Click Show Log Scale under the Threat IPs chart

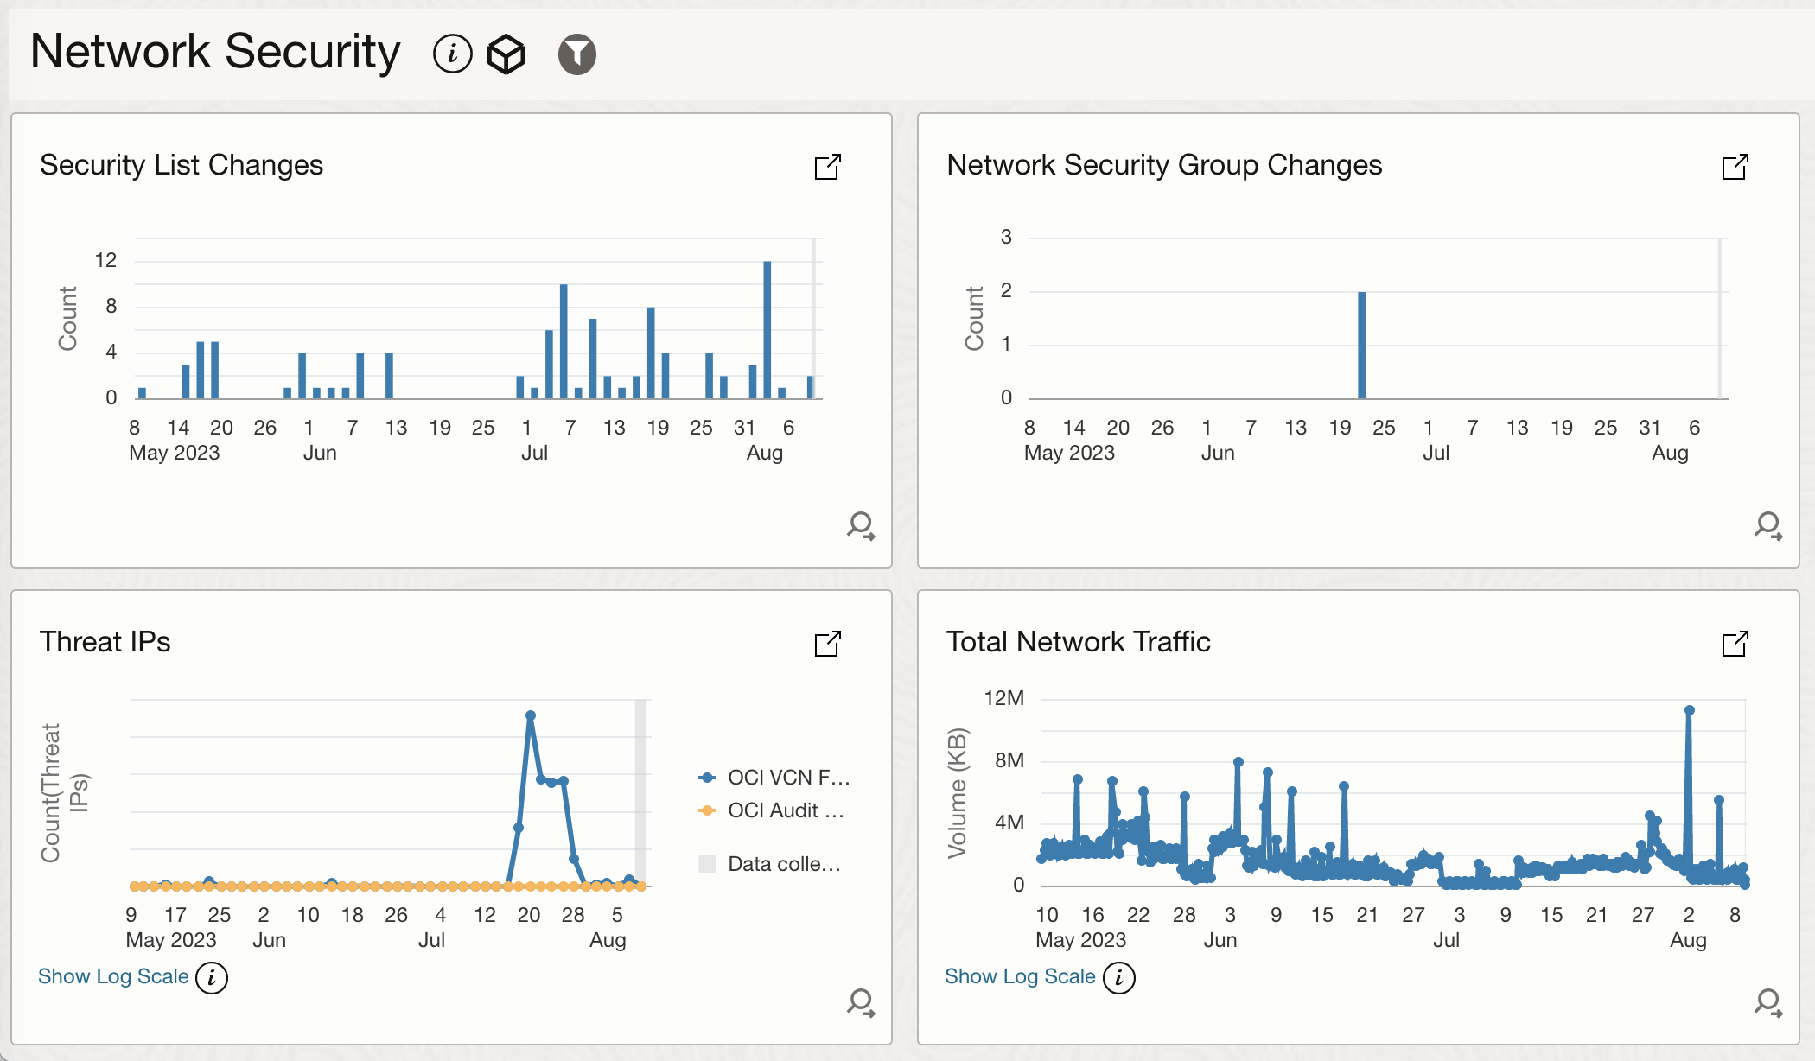coord(112,976)
